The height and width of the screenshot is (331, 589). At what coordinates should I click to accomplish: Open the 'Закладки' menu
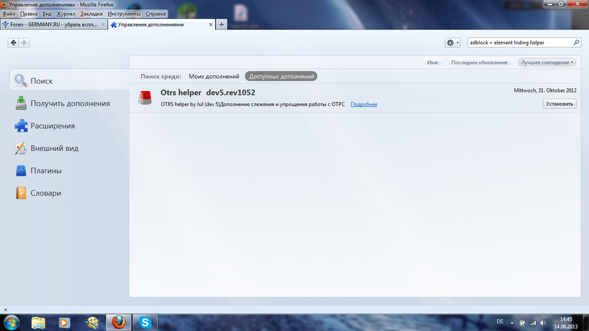pyautogui.click(x=91, y=13)
